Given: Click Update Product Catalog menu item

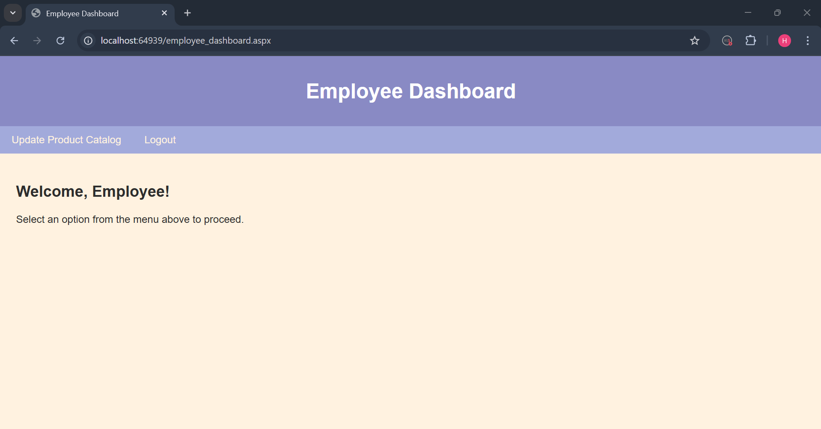Looking at the screenshot, I should tap(66, 139).
